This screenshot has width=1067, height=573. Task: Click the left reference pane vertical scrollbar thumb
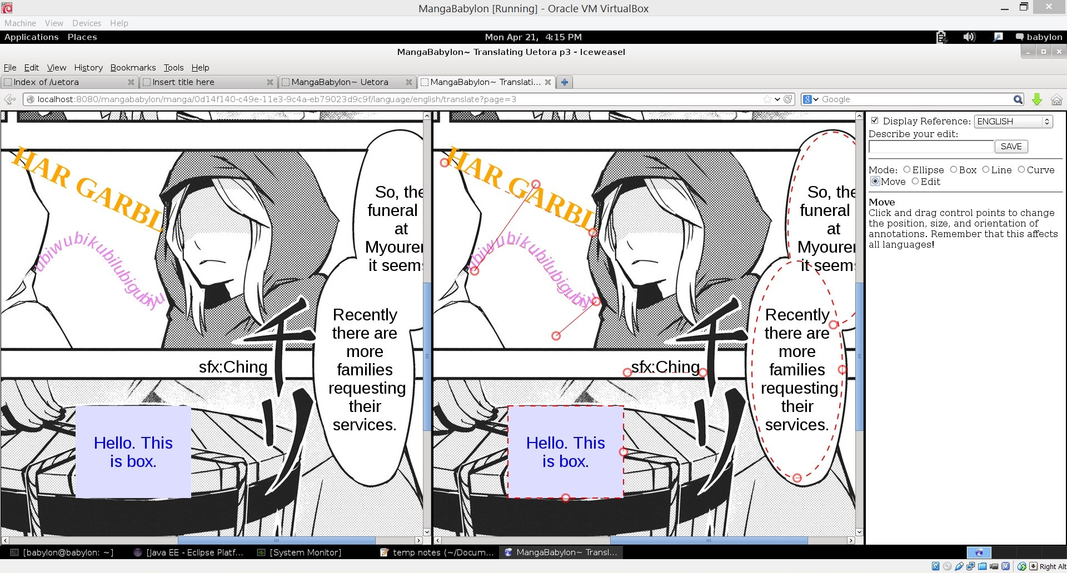tap(427, 356)
